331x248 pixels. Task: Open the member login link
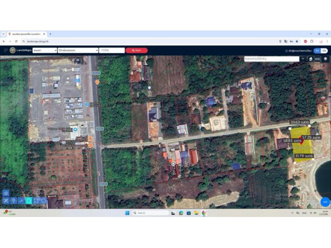298,51
